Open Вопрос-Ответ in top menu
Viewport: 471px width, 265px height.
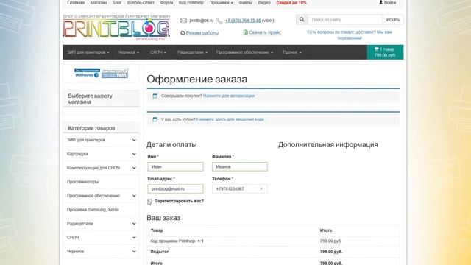[141, 3]
